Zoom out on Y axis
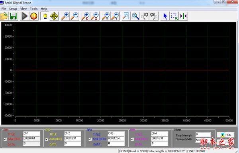The image size is (239, 153). pyautogui.click(x=115, y=16)
